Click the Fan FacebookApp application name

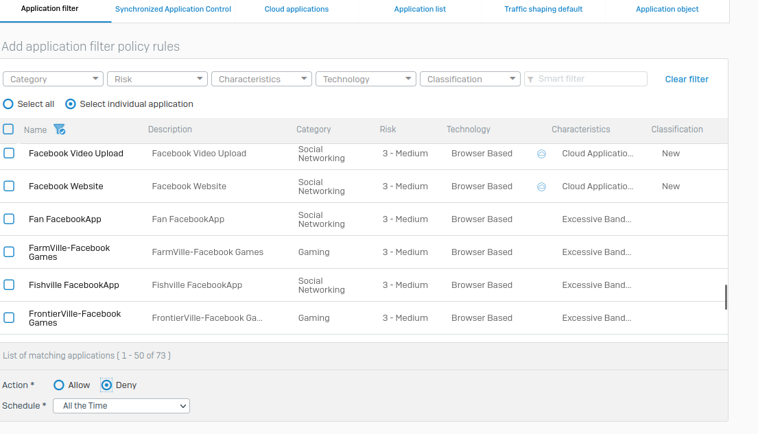pos(64,219)
